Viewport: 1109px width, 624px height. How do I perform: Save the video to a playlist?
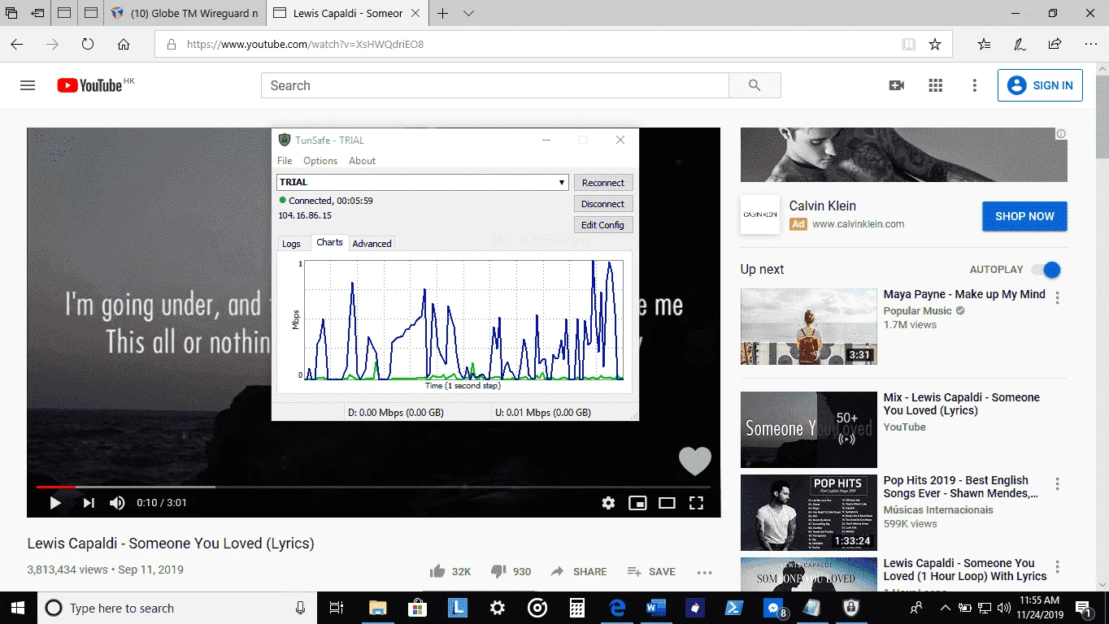[650, 571]
